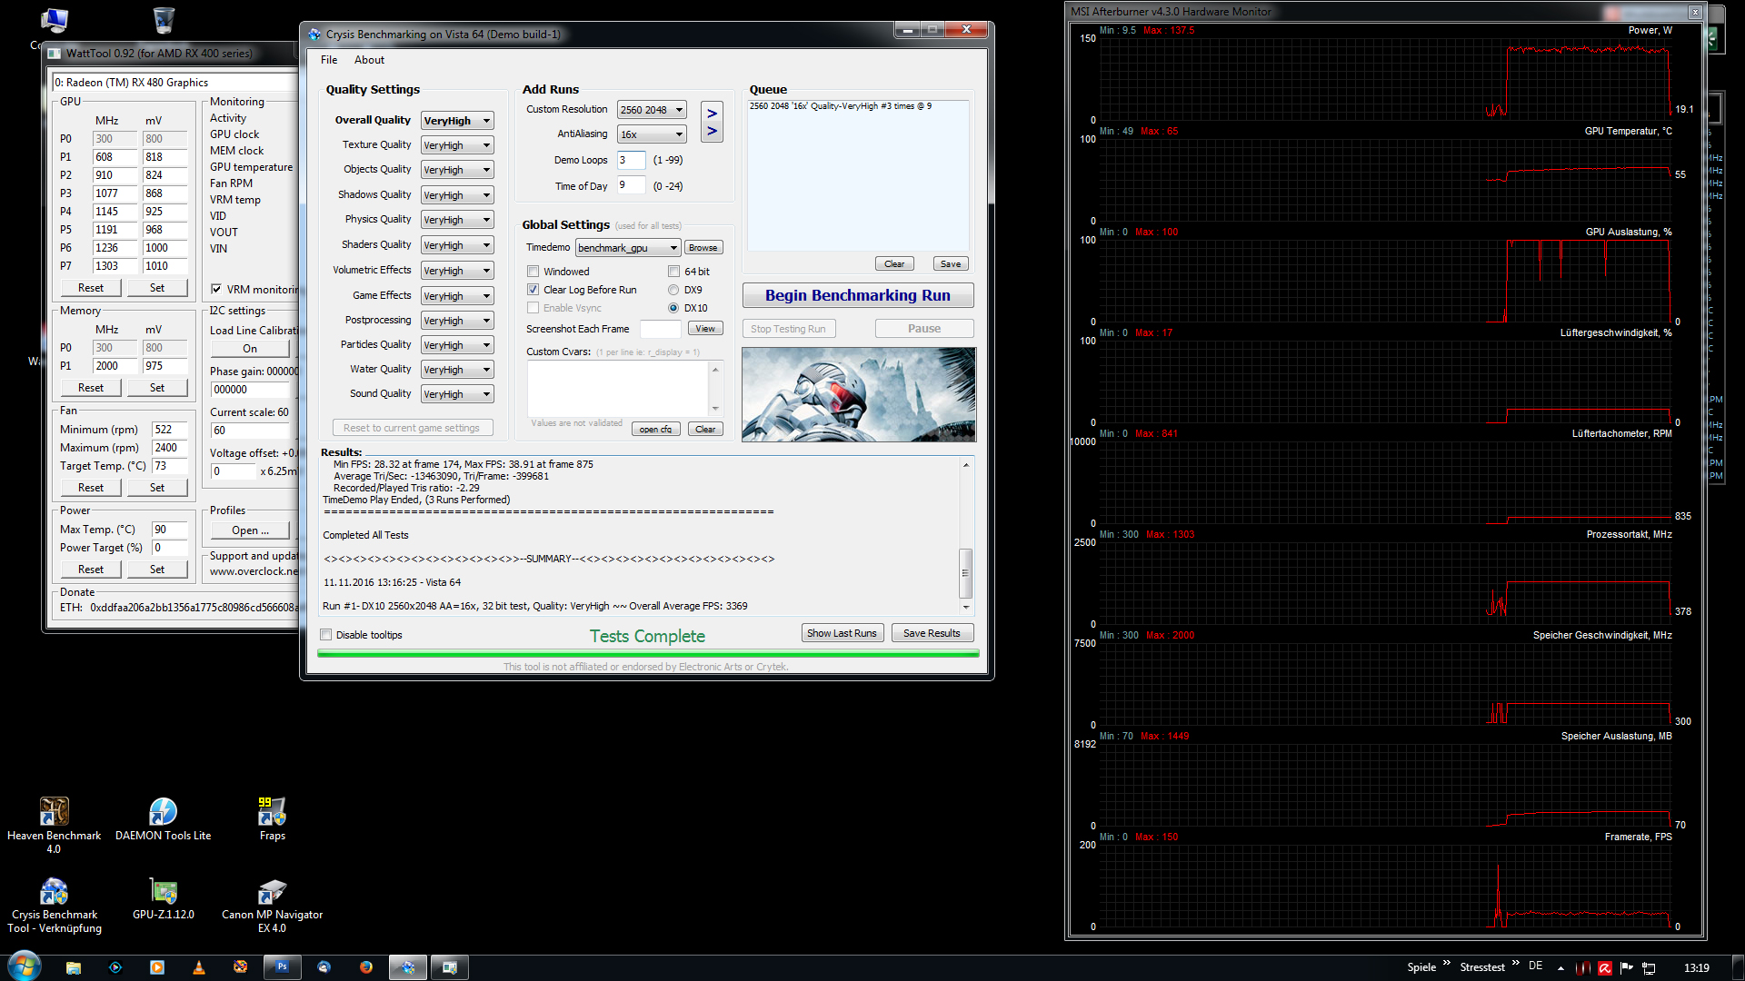Click the VLC media player taskbar icon

[x=199, y=967]
